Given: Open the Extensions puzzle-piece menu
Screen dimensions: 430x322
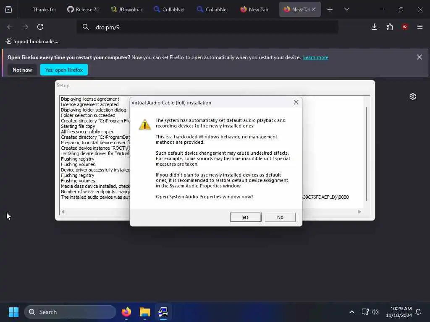Looking at the screenshot, I should click(390, 27).
